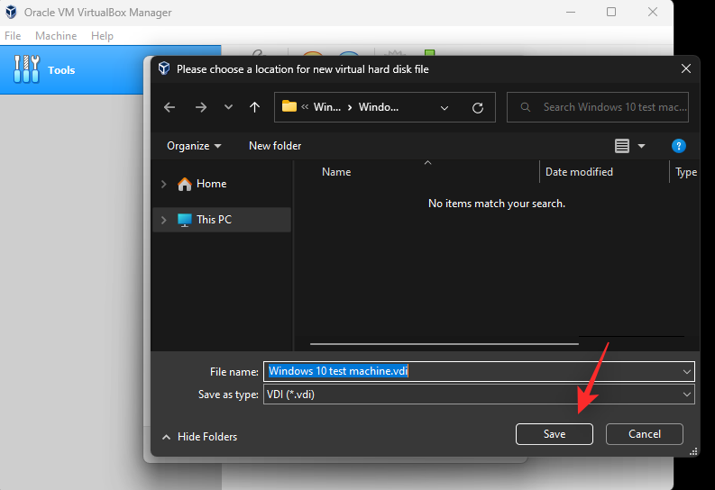Screen dimensions: 715x490
Task: Open the Organize menu
Action: [194, 146]
